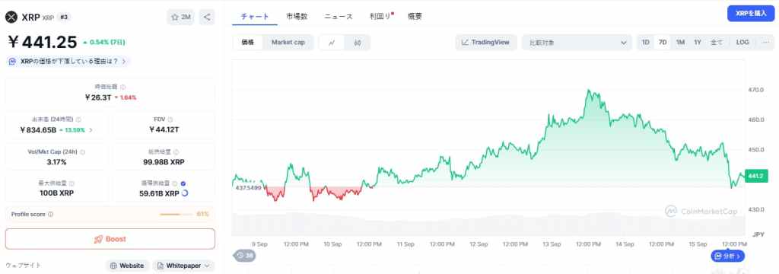The image size is (779, 274).
Task: Click the 13 Sep date label on axis
Action: [552, 244]
